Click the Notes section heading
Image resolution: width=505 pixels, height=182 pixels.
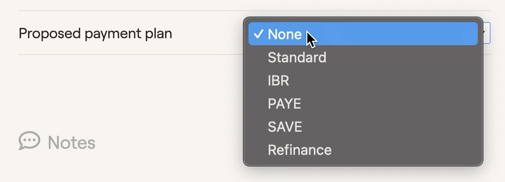(71, 142)
